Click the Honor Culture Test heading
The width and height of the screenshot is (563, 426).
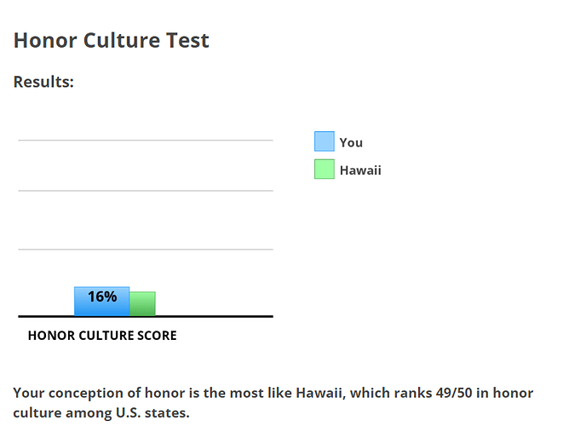(112, 40)
